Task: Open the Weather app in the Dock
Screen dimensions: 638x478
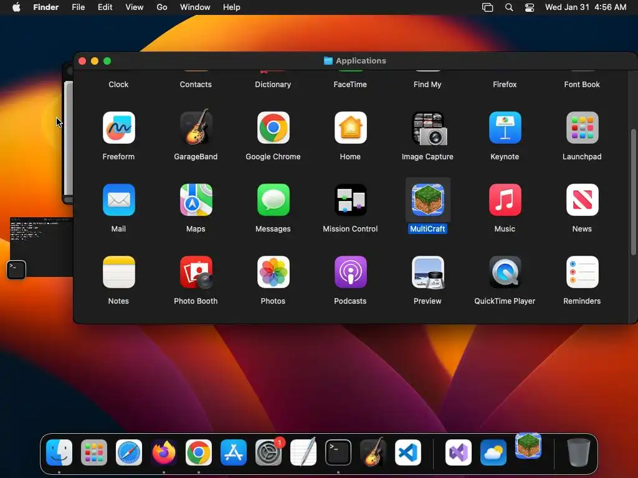Action: click(493, 452)
